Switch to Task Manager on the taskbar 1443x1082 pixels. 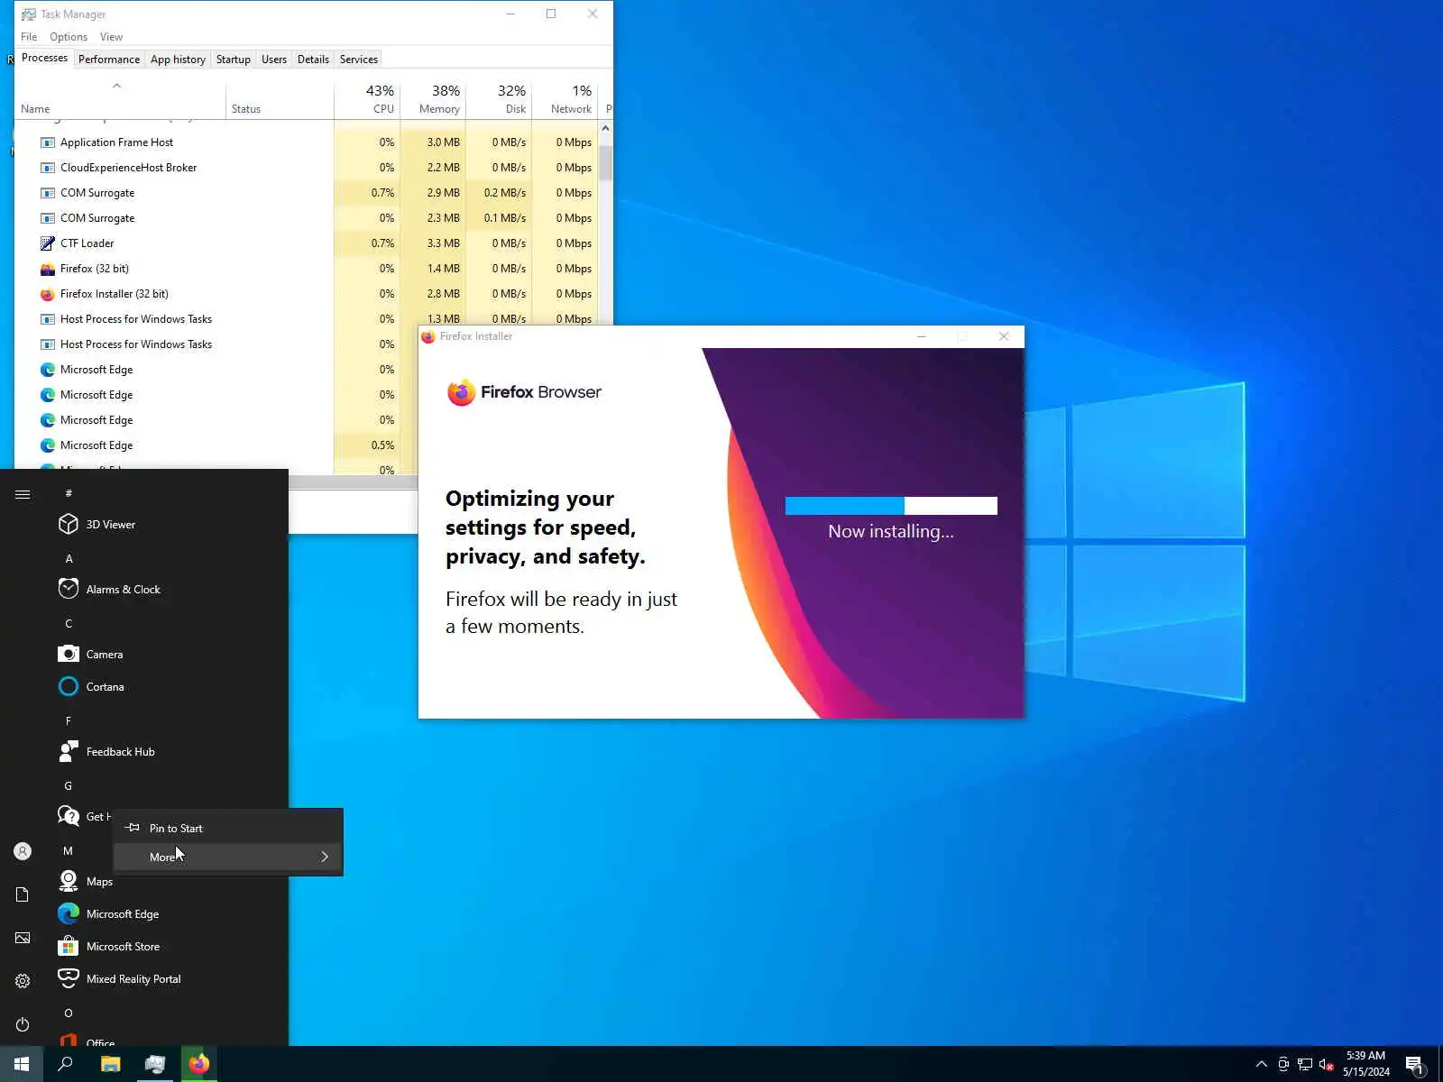155,1064
